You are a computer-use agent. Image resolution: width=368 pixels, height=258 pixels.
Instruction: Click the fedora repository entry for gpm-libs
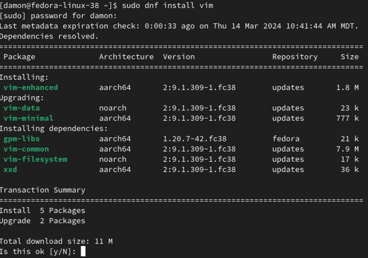(x=286, y=139)
